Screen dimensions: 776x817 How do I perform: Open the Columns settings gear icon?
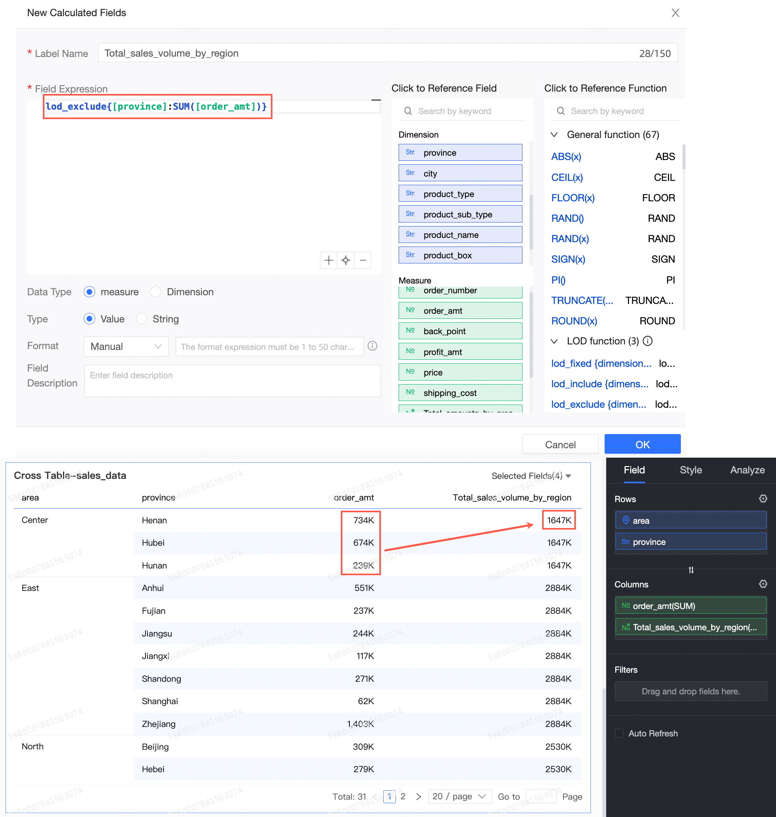[x=763, y=584]
